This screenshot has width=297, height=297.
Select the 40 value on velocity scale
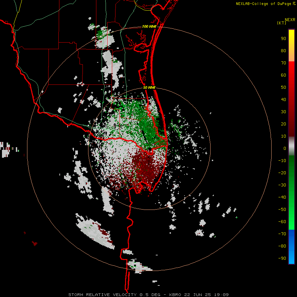pyautogui.click(x=283, y=99)
